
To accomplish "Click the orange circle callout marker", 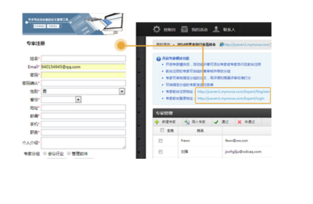I will click(121, 45).
